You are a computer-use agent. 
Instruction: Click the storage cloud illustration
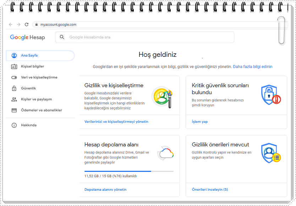coord(165,153)
